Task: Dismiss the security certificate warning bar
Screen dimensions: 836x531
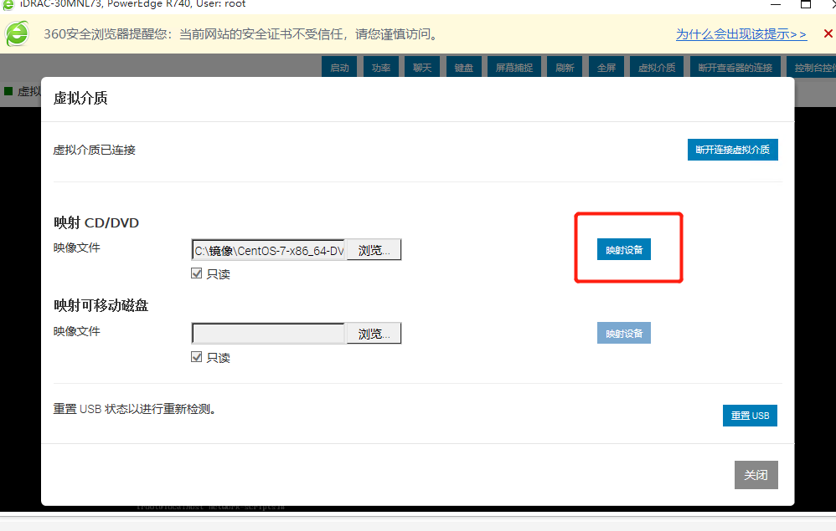Action: 828,34
